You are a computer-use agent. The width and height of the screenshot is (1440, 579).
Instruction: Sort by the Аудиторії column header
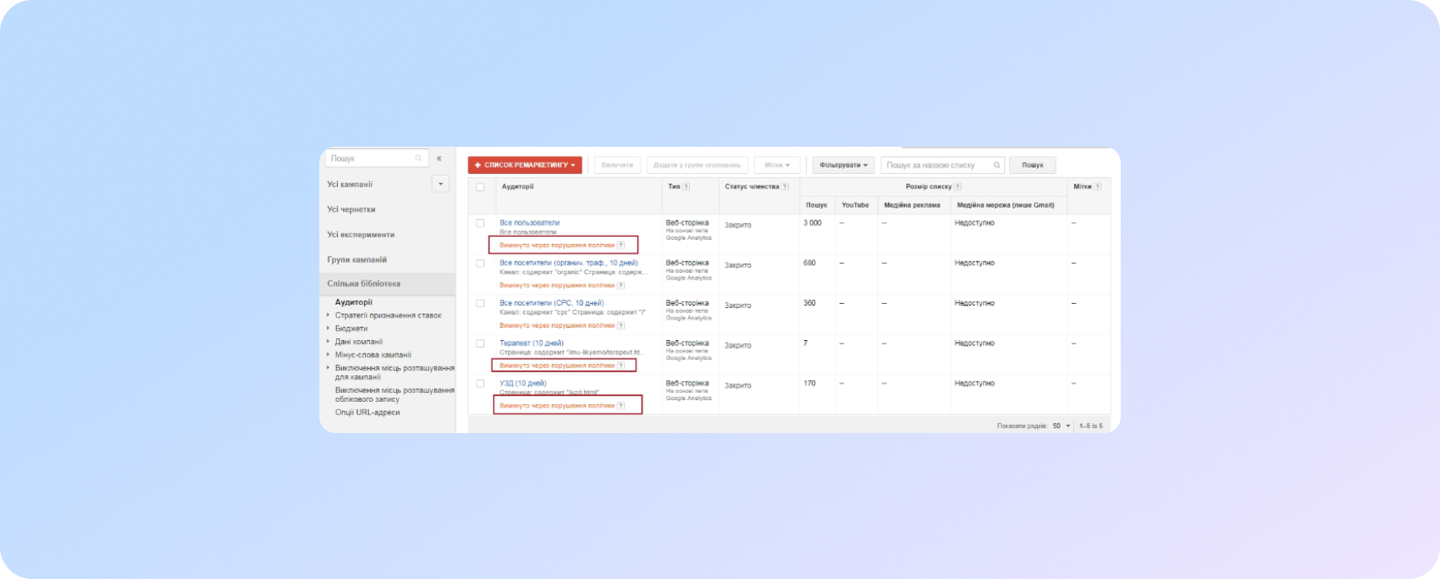click(517, 187)
